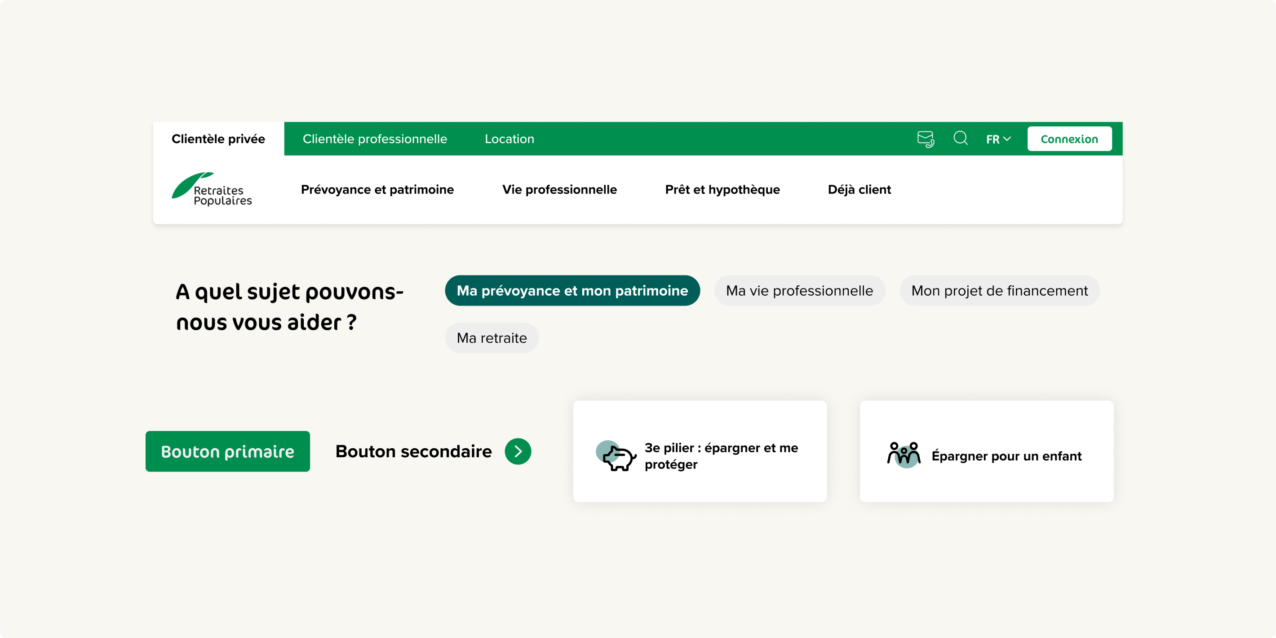Screen dimensions: 1276x638
Task: Open the FR language dropdown
Action: pyautogui.click(x=998, y=140)
